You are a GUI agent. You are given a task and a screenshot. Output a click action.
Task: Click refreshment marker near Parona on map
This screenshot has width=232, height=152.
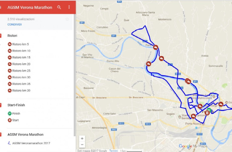155,47
